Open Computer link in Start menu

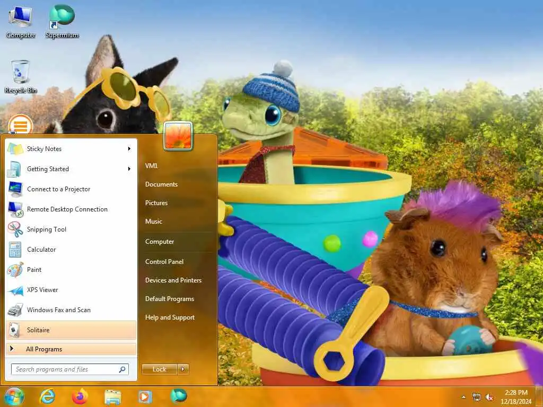point(160,242)
